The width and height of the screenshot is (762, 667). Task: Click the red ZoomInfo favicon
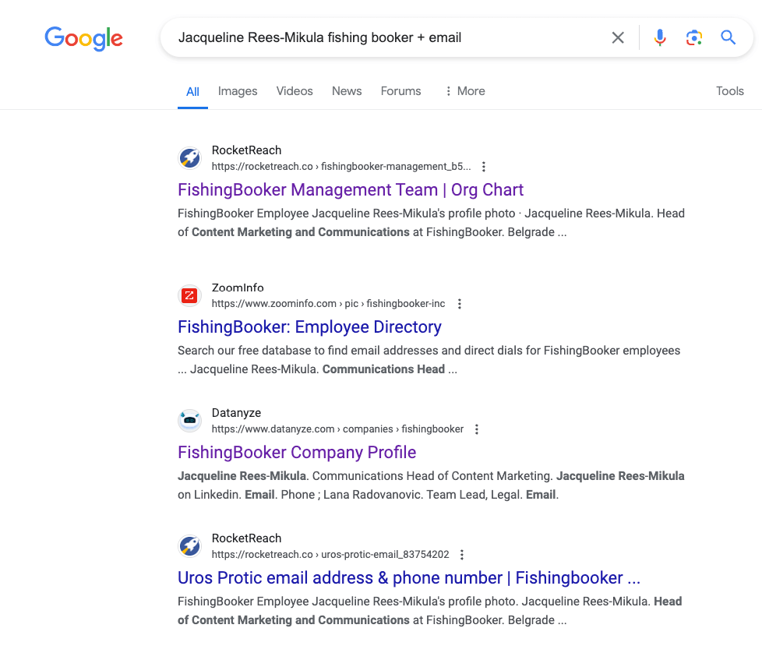pos(189,295)
